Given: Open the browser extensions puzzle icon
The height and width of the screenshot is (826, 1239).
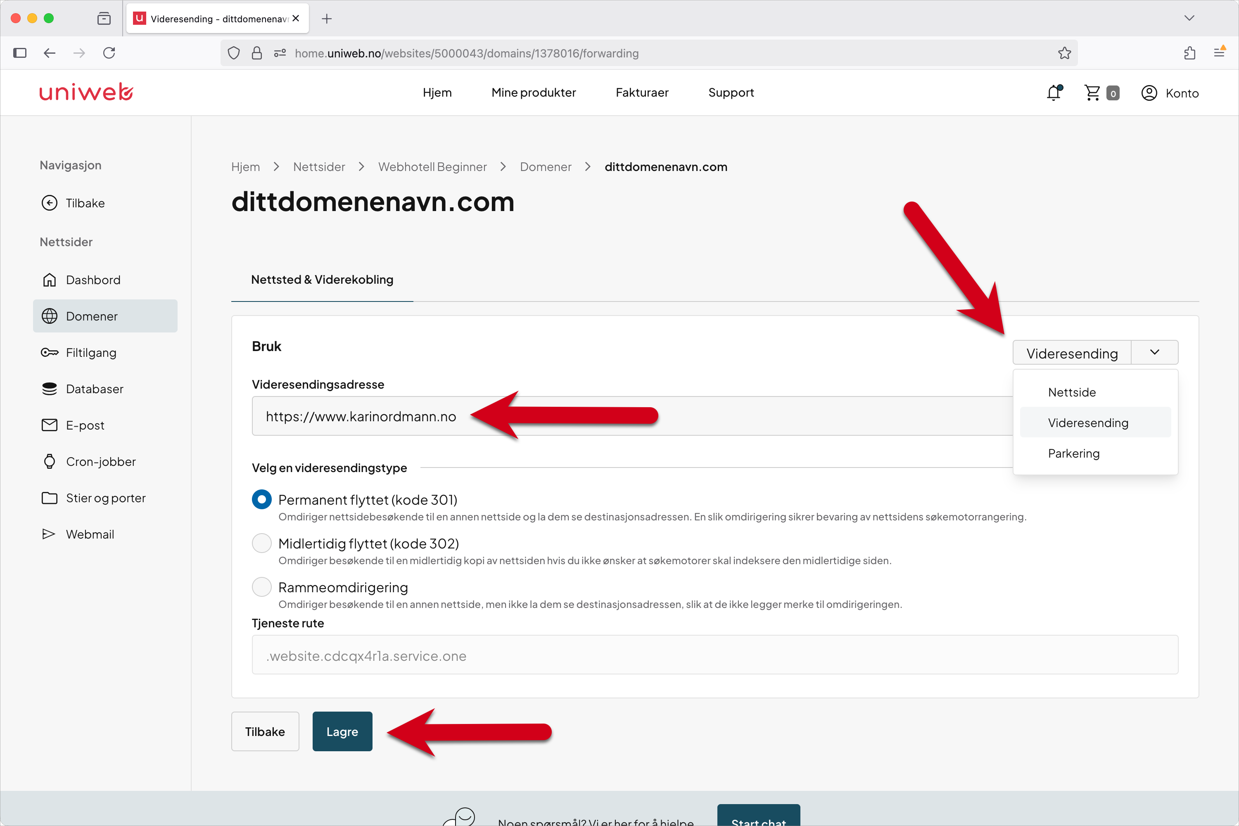Looking at the screenshot, I should (1189, 53).
